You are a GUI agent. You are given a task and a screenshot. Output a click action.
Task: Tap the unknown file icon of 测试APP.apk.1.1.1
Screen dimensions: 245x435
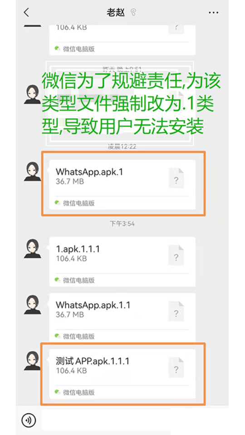176,367
